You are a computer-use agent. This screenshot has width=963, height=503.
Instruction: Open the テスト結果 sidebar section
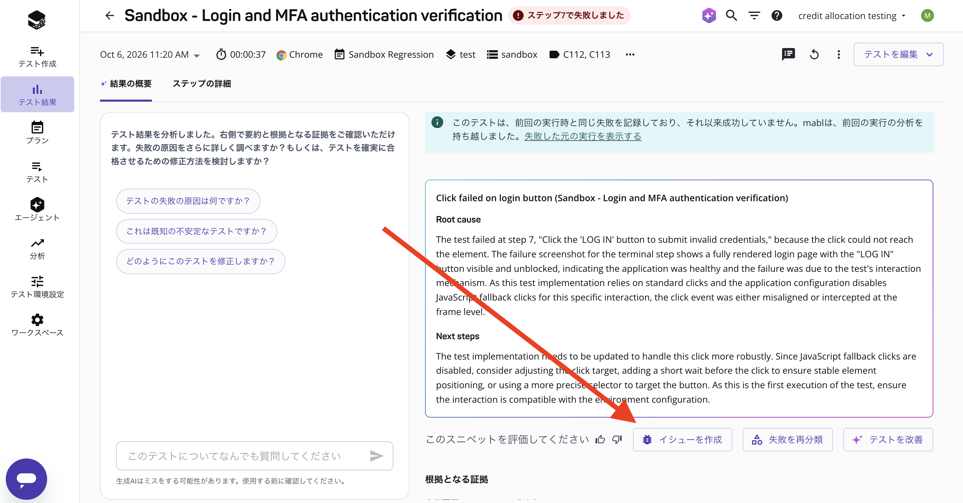(x=37, y=94)
